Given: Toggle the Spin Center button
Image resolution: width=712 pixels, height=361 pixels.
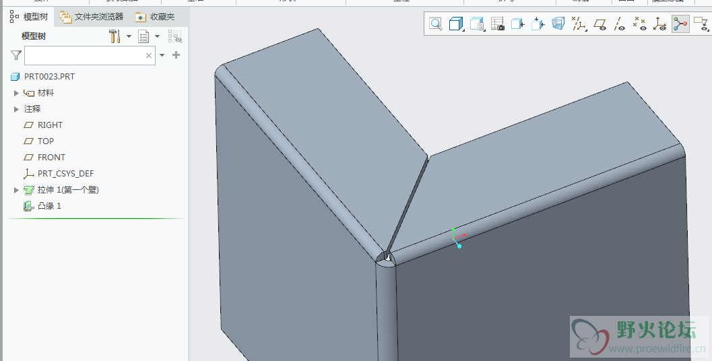Looking at the screenshot, I should [680, 24].
